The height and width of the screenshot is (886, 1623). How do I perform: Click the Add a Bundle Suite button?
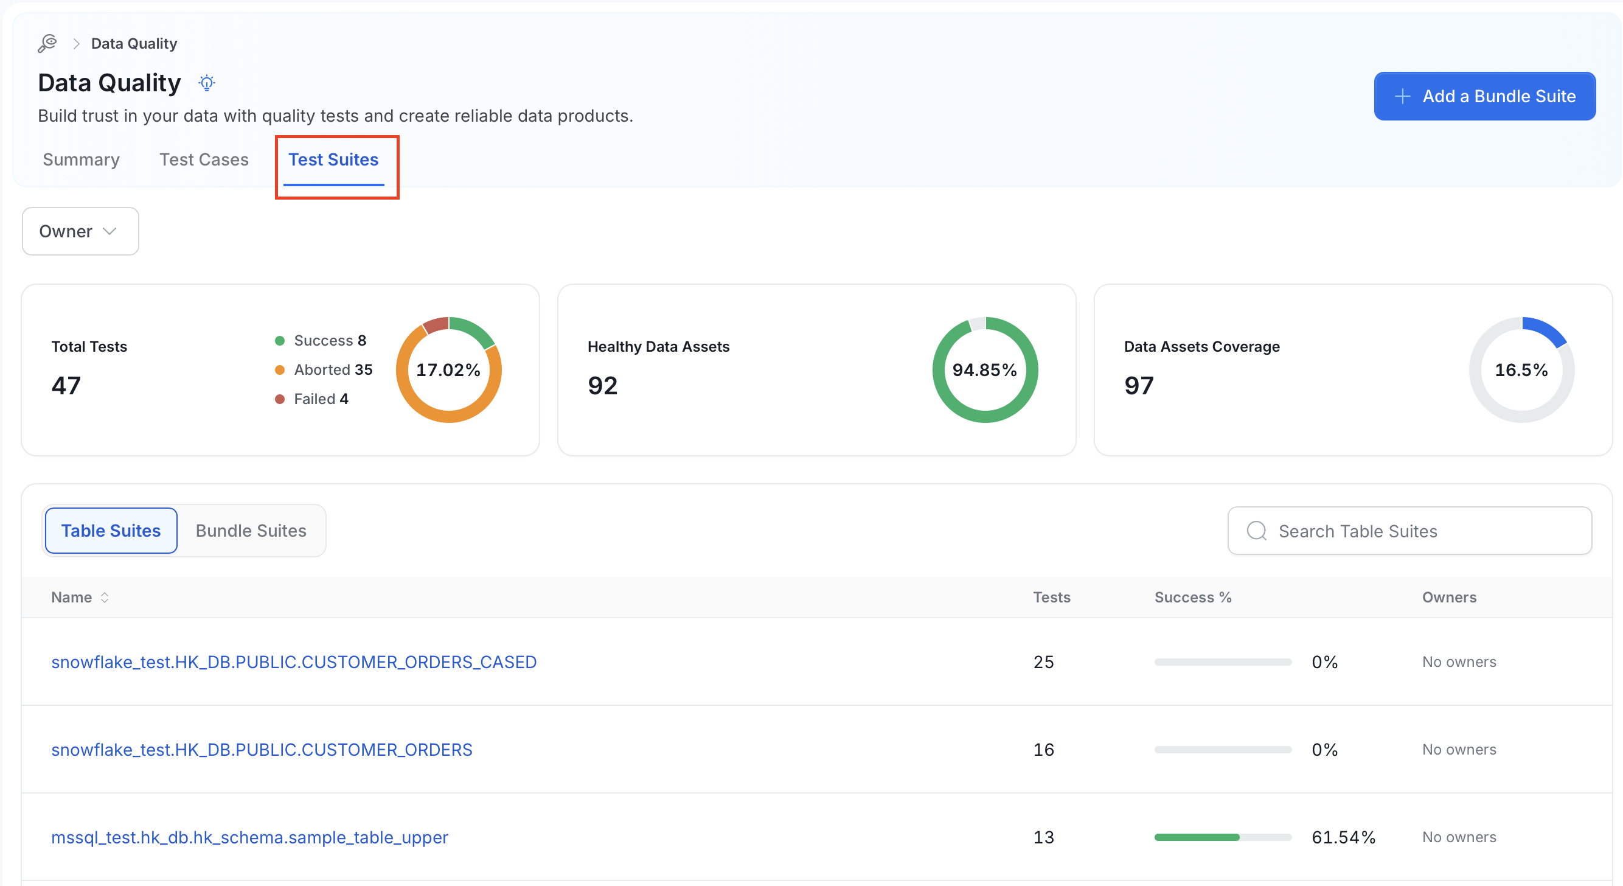point(1484,96)
